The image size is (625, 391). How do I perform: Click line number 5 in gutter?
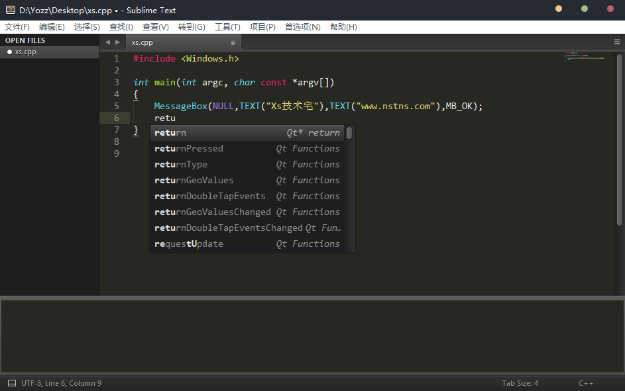coord(117,107)
